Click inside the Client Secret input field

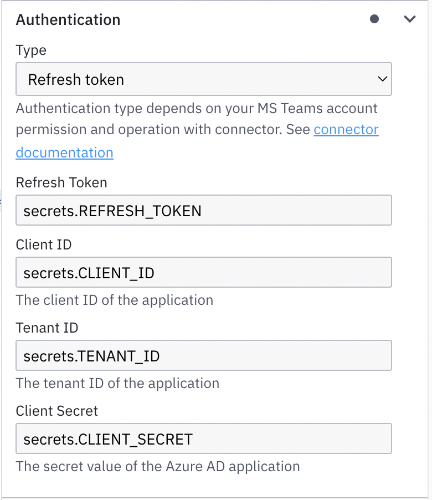pyautogui.click(x=203, y=438)
